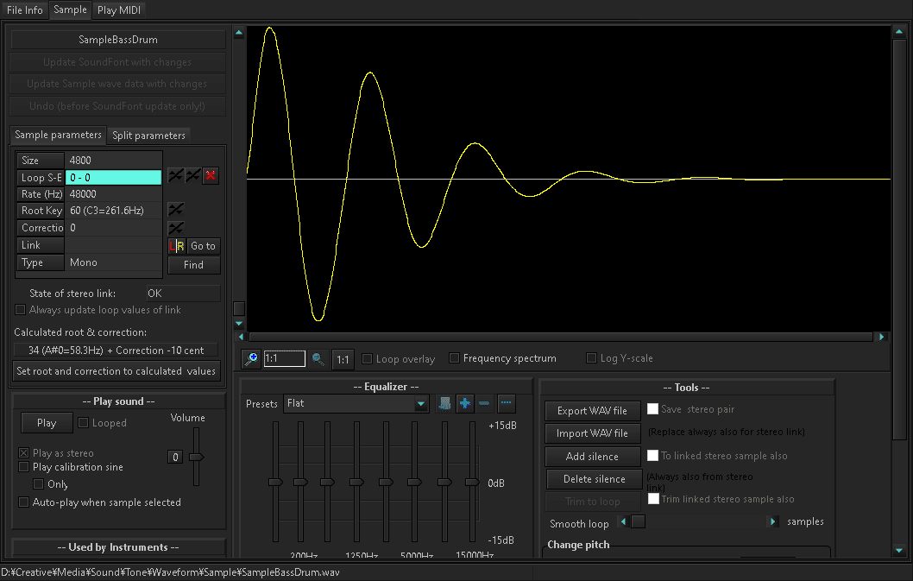Image resolution: width=913 pixels, height=581 pixels.
Task: Click the red X icon next to loop values
Action: click(x=211, y=176)
